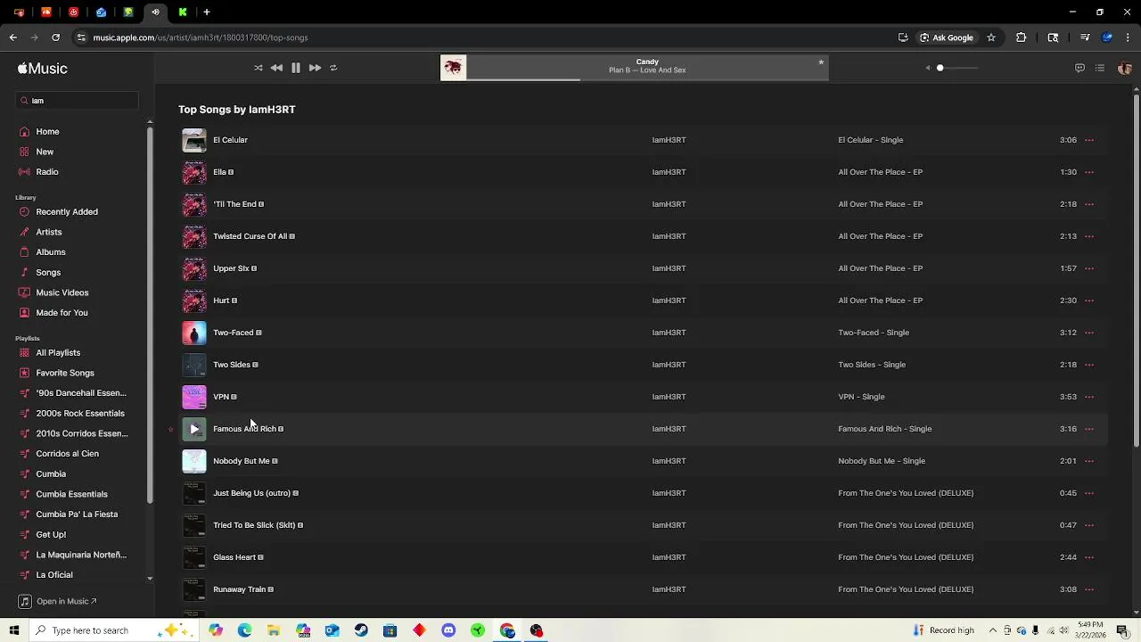The image size is (1141, 642).
Task: Click El Celular album artwork
Action: (x=194, y=140)
